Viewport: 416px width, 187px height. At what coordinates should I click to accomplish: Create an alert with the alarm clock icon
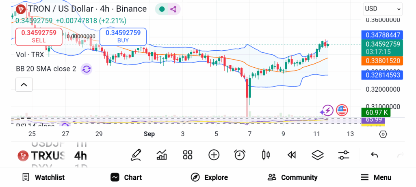point(240,155)
